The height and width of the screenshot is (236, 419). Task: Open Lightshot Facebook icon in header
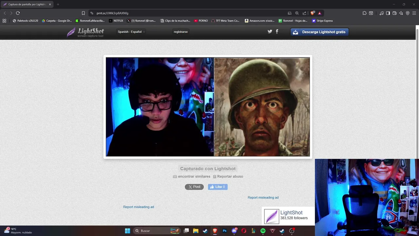pyautogui.click(x=277, y=31)
